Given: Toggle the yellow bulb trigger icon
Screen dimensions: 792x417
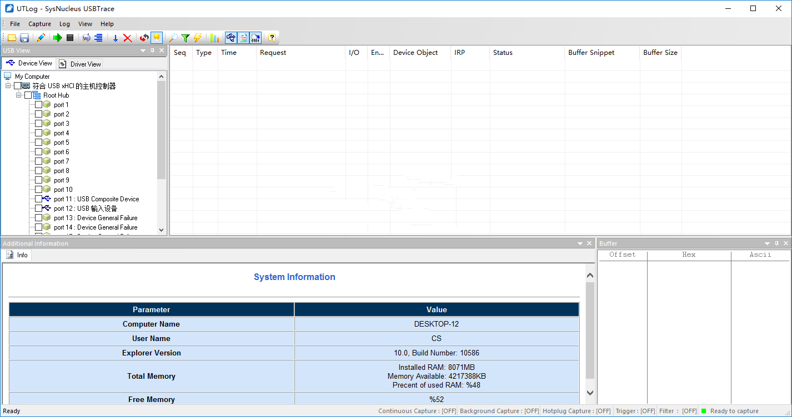Looking at the screenshot, I should click(157, 37).
